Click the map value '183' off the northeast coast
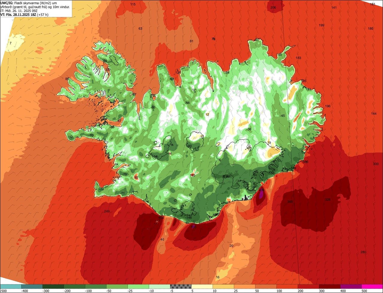 click(298, 58)
